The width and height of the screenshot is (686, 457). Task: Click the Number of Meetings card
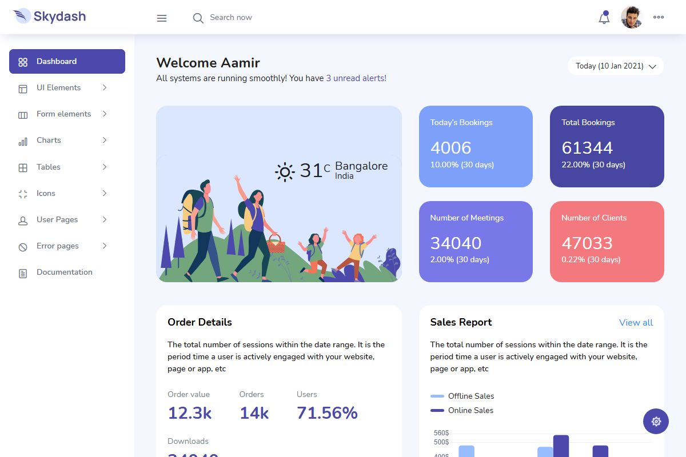pyautogui.click(x=476, y=242)
